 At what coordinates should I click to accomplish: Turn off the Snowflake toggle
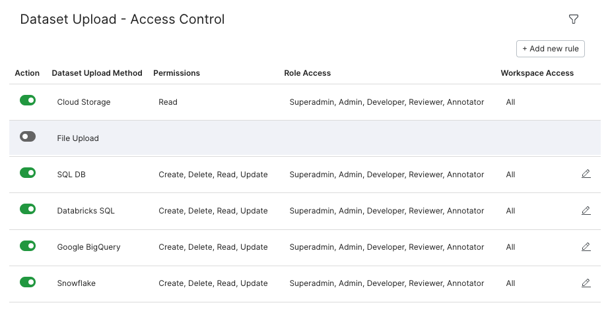tap(28, 282)
